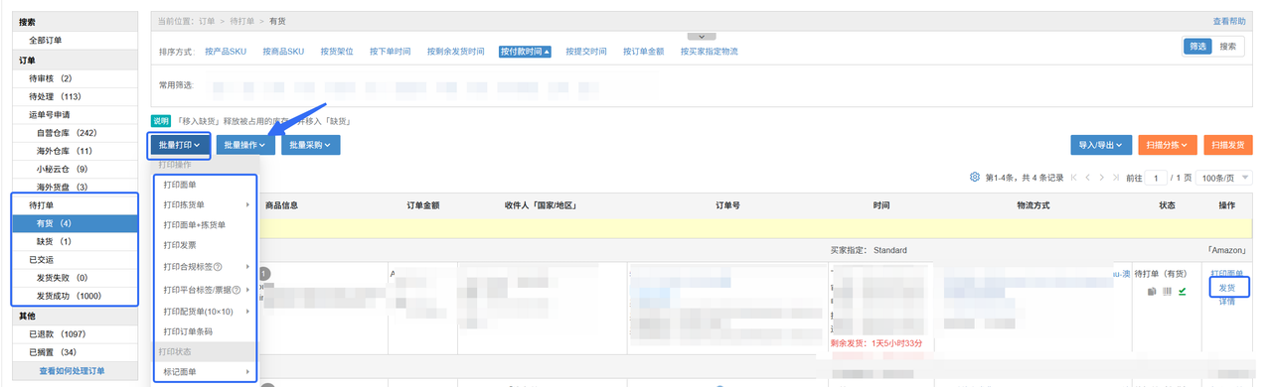
Task: Open 发货成功 (1000) in sidebar
Action: coord(76,296)
